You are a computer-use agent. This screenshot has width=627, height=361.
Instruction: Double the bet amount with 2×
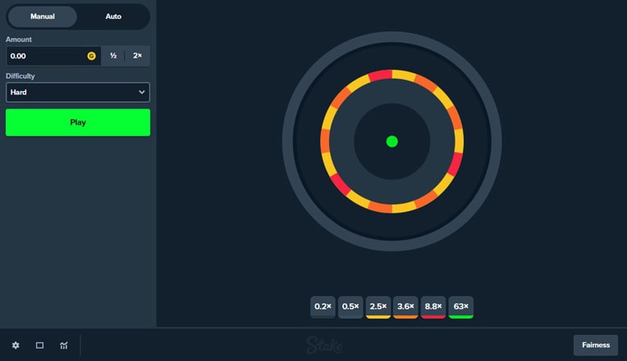click(137, 56)
